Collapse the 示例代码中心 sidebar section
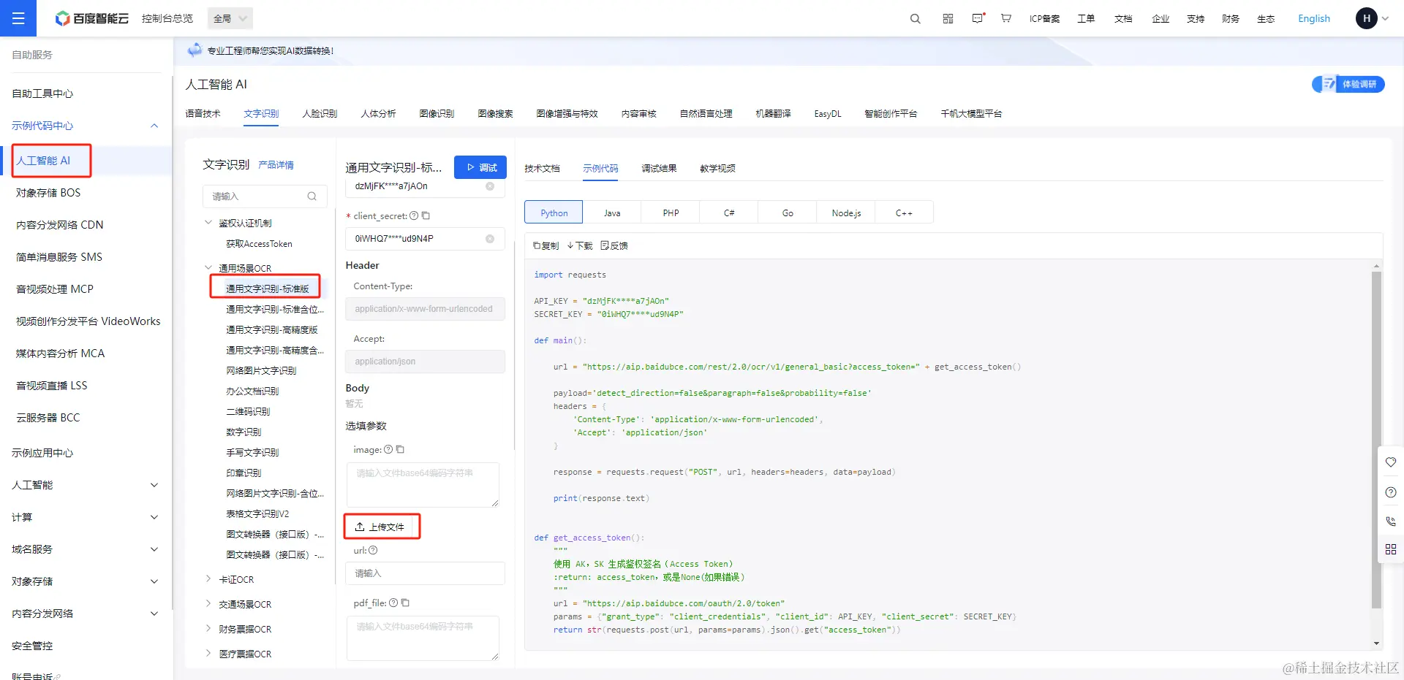 [x=154, y=126]
